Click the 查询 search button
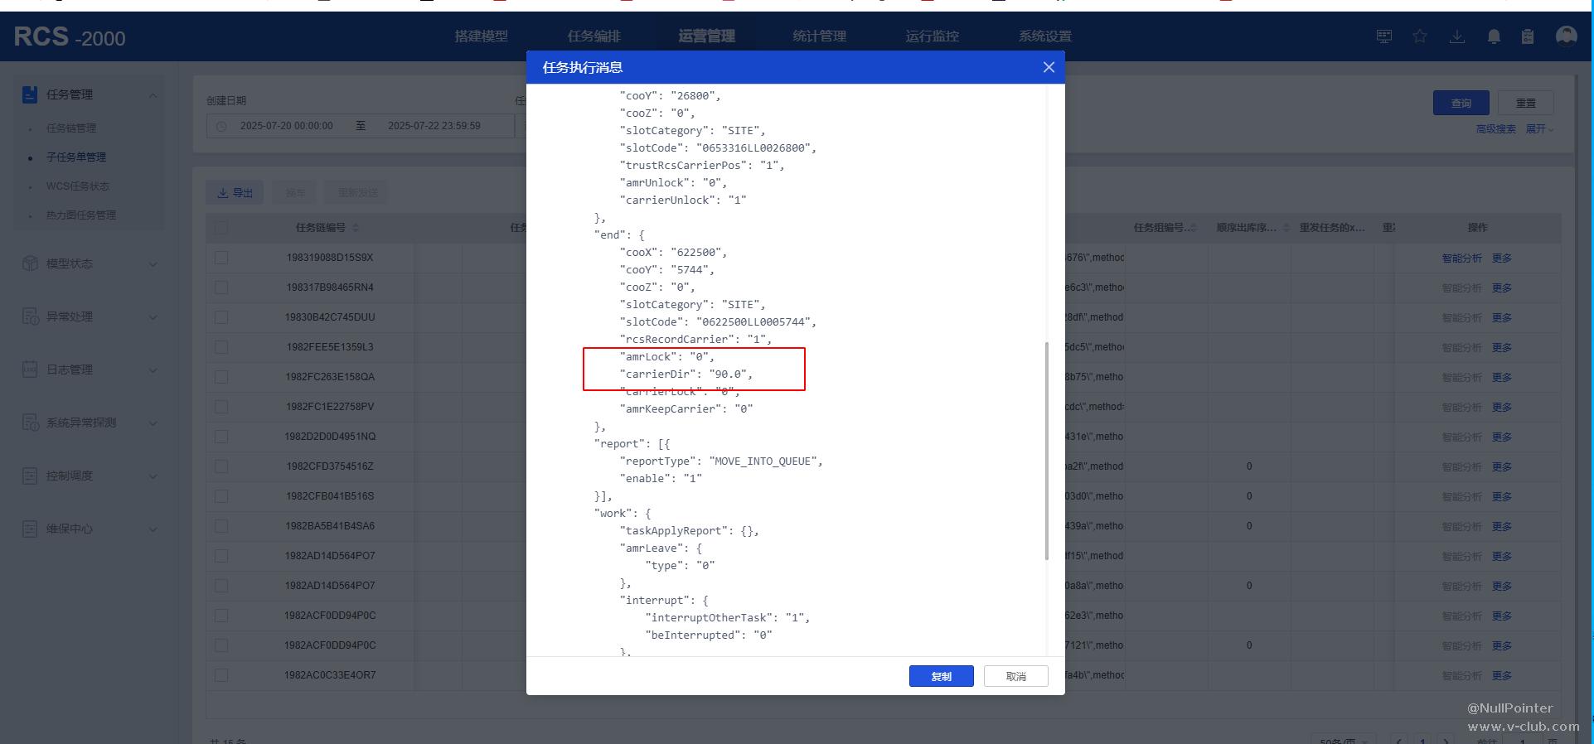Viewport: 1594px width, 744px height. click(1461, 103)
